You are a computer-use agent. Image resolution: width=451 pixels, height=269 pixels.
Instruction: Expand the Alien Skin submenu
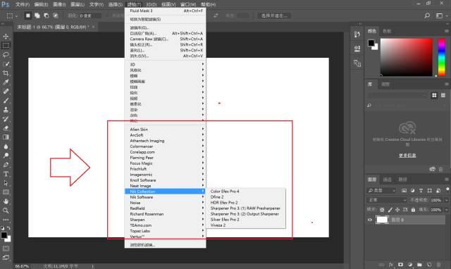[166, 130]
